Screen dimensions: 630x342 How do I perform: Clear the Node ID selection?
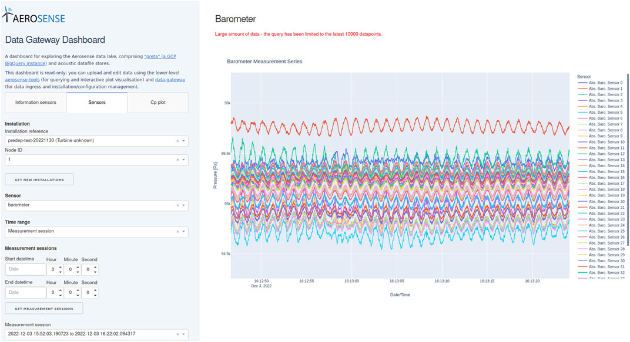click(177, 160)
